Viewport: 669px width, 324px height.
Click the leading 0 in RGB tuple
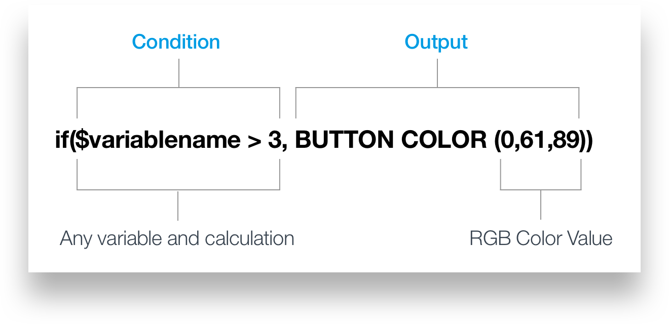(509, 141)
